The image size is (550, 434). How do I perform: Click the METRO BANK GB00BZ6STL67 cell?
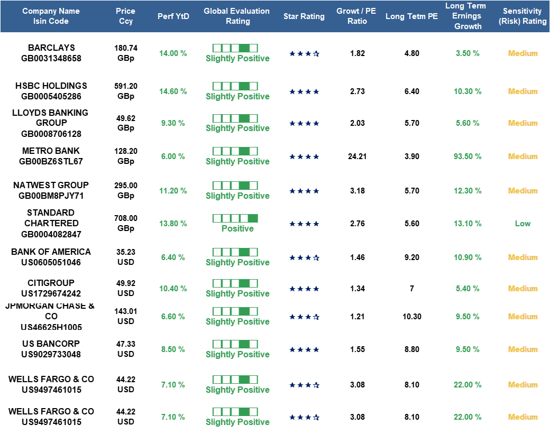click(51, 156)
